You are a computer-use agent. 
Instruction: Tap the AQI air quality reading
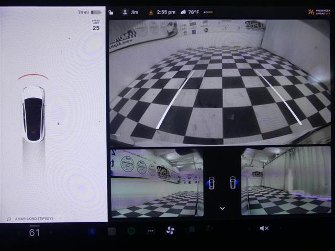click(x=208, y=12)
